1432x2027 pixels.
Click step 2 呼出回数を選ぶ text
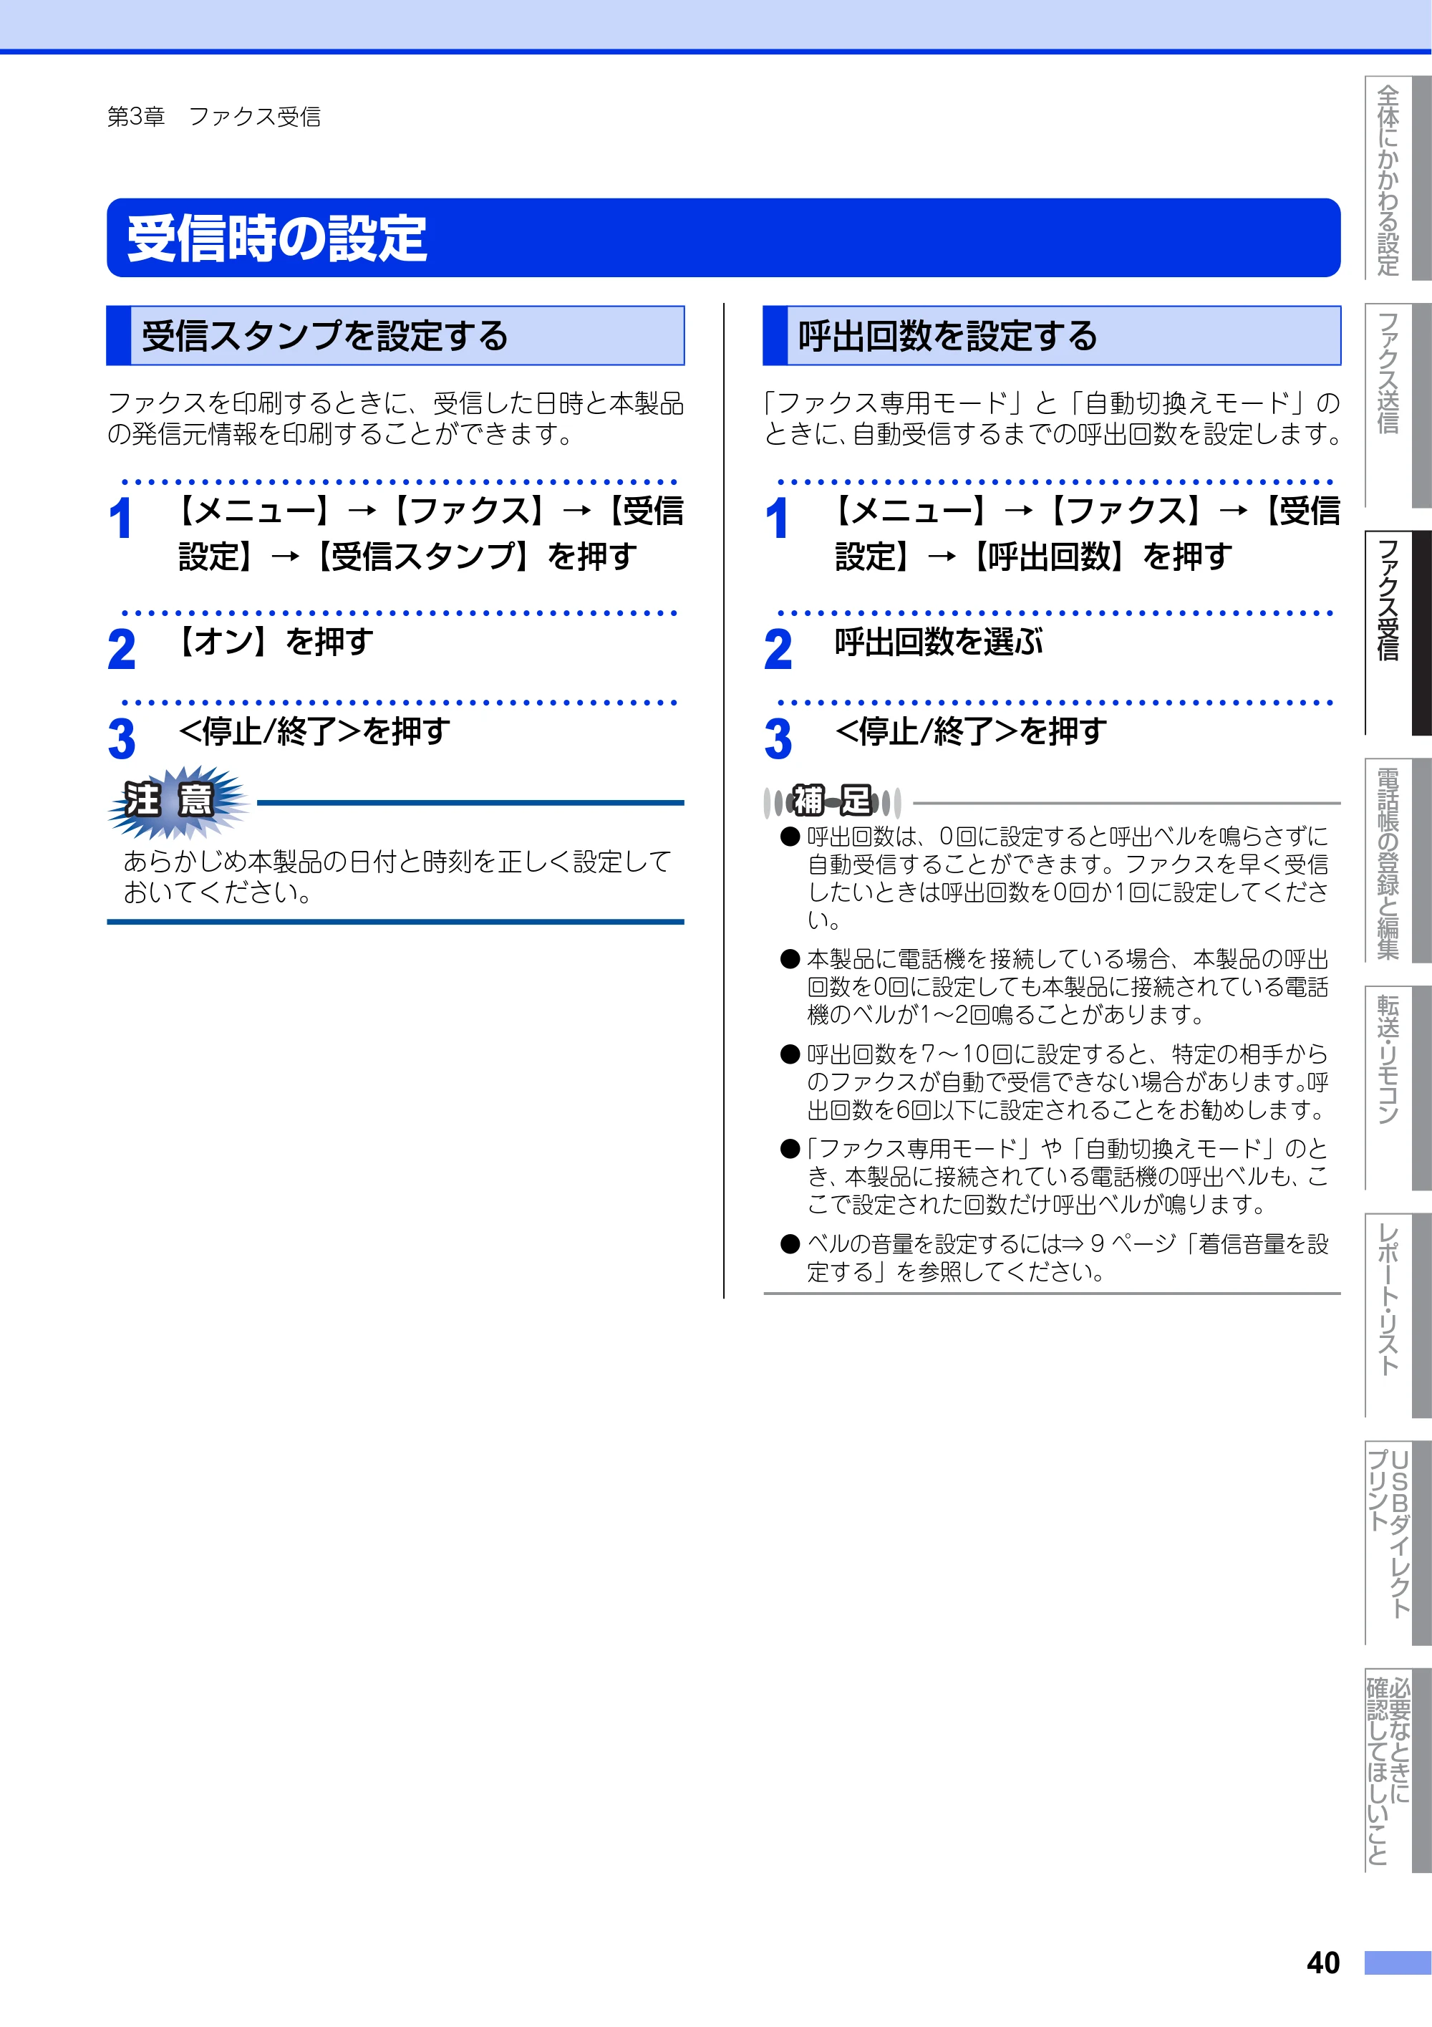coord(939,642)
